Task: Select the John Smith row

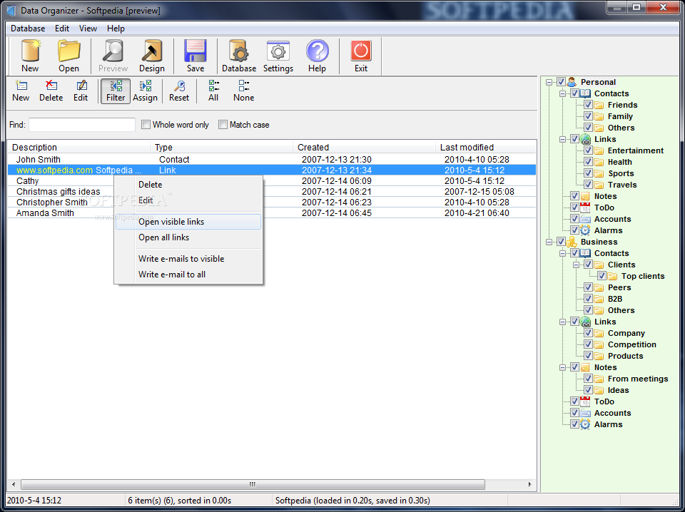Action: point(272,159)
